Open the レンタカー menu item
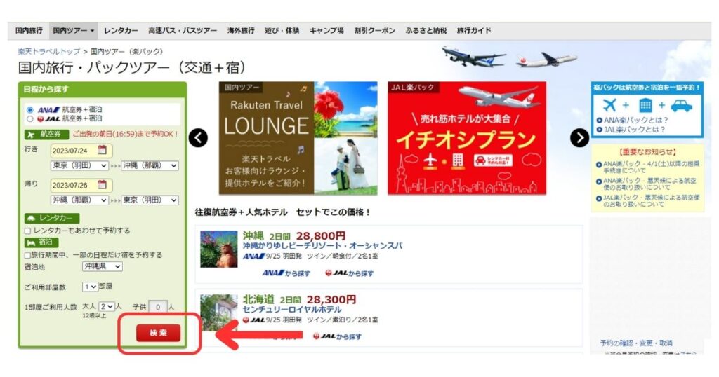The width and height of the screenshot is (719, 377). (121, 31)
